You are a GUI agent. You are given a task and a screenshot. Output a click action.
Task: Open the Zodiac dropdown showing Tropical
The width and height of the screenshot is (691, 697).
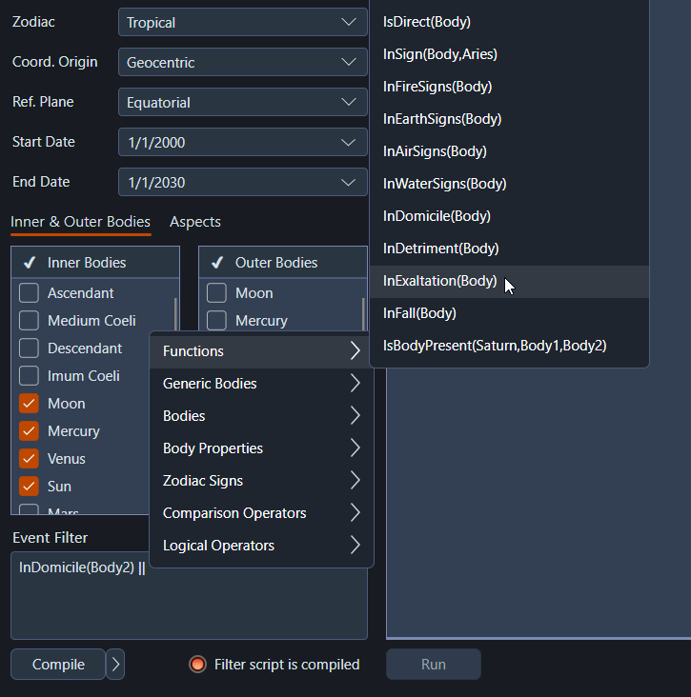(242, 22)
